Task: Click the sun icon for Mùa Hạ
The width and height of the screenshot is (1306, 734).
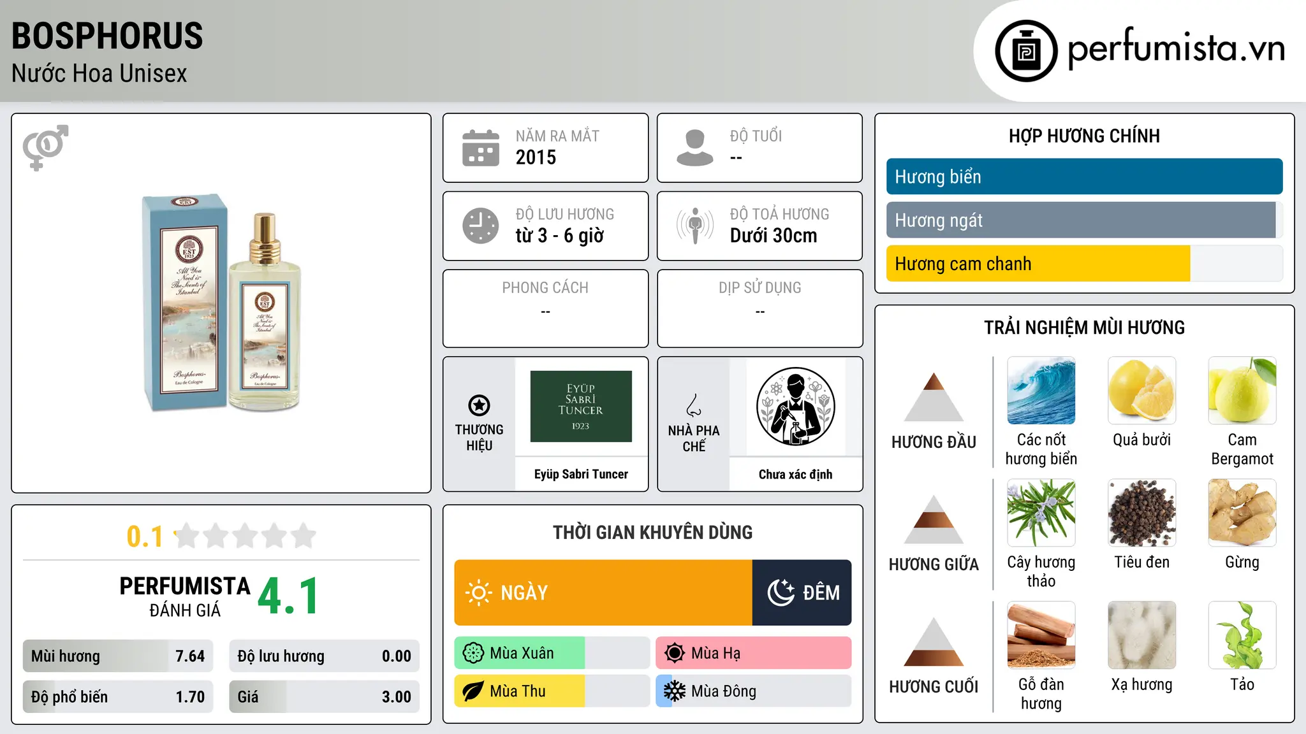Action: pyautogui.click(x=675, y=653)
